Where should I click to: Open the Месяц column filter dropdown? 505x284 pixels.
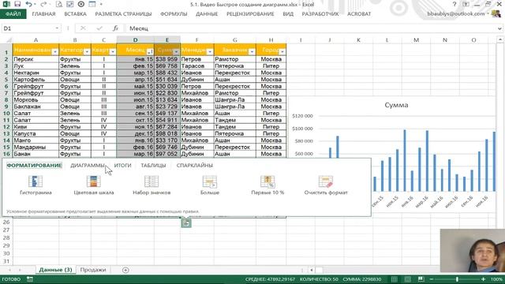150,51
